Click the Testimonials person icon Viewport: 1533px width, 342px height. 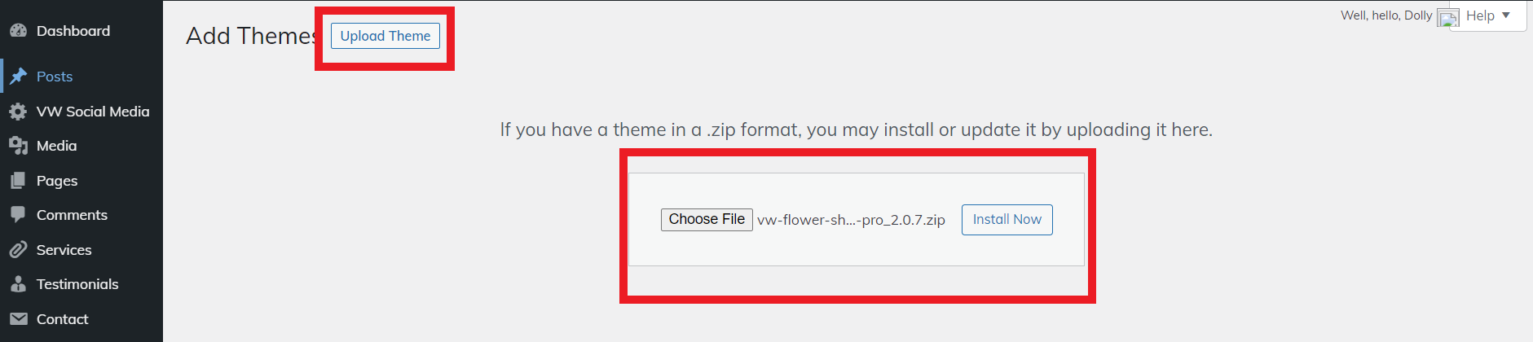click(18, 284)
